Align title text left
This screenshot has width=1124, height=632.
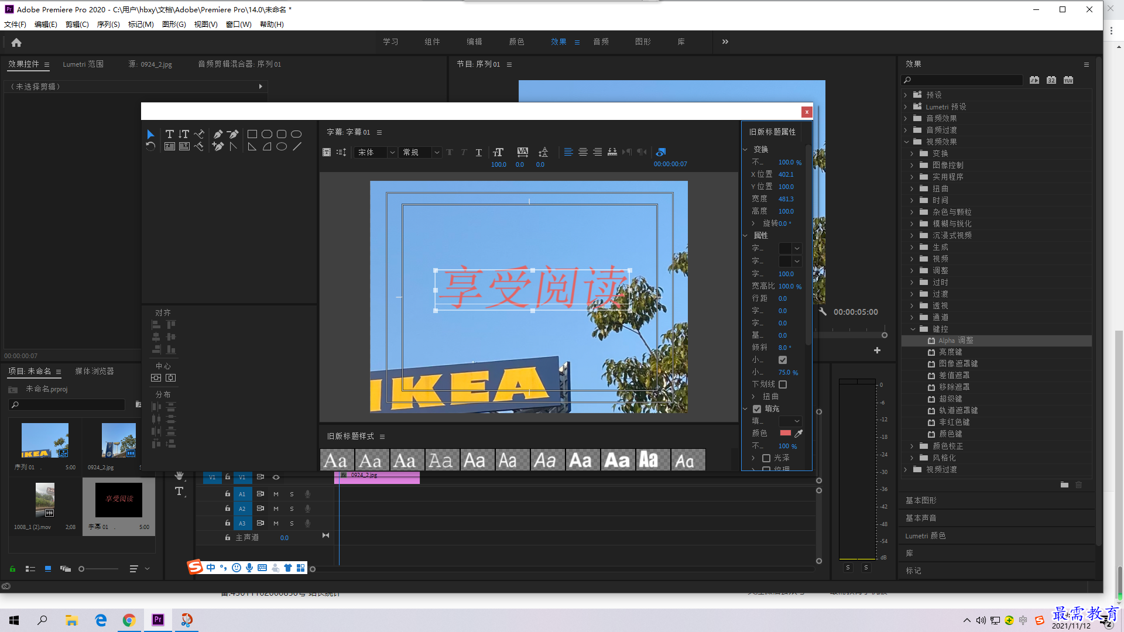568,152
